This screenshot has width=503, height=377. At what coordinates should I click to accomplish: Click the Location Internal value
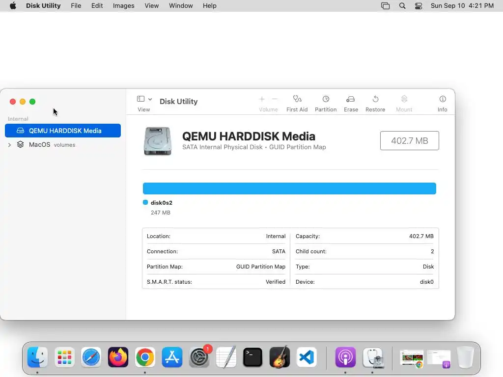pos(276,236)
